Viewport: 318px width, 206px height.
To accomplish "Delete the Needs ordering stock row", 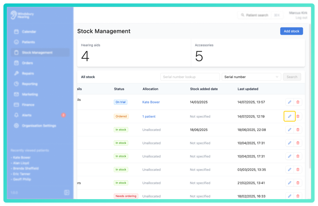I will (298, 196).
